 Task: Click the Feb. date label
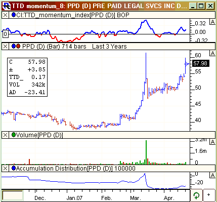[x=107, y=197]
